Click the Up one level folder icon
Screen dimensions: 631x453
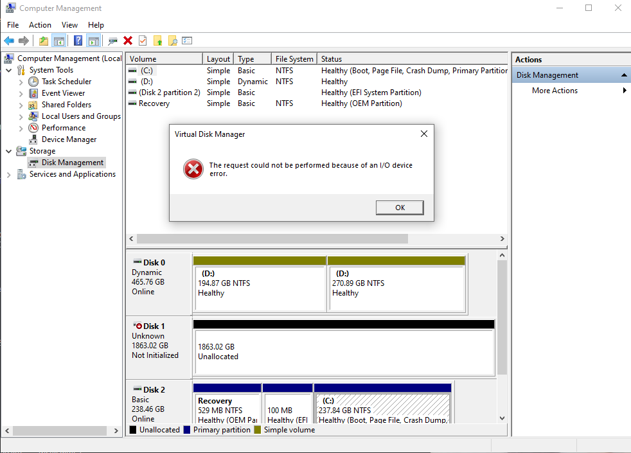pos(44,40)
